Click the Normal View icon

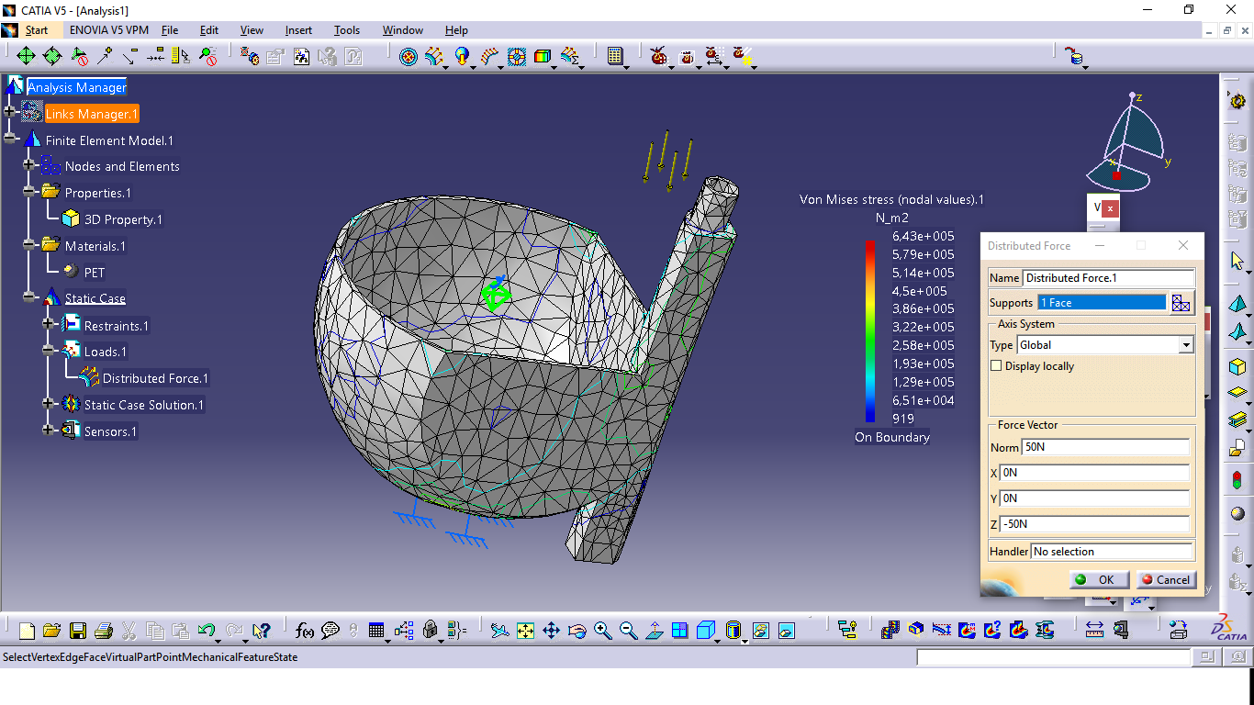pyautogui.click(x=654, y=631)
